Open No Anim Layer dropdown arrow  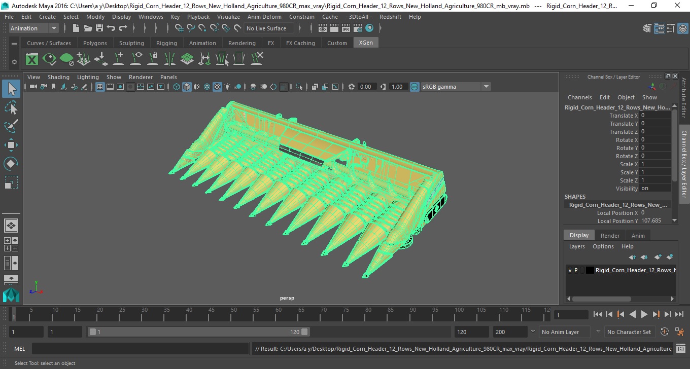click(532, 332)
